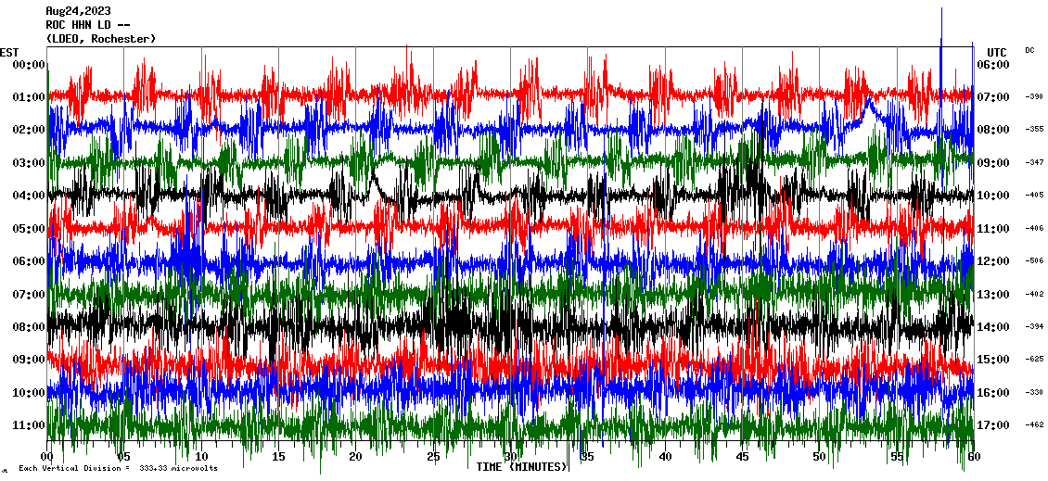The width and height of the screenshot is (1048, 481).
Task: Click the (LDEO, Rochester) network label
Action: click(100, 39)
